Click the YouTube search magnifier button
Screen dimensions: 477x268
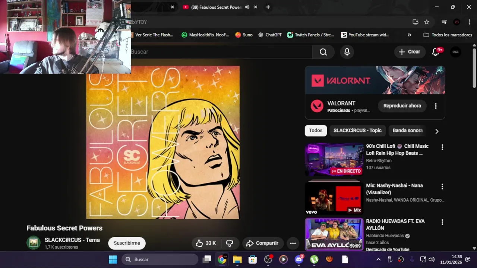323,52
